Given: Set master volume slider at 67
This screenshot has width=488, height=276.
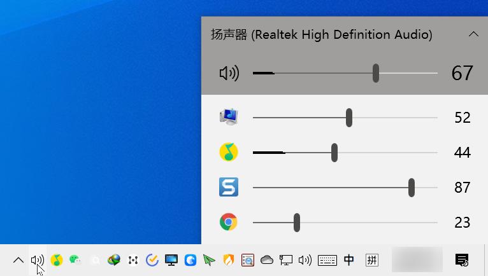Looking at the screenshot, I should (376, 73).
